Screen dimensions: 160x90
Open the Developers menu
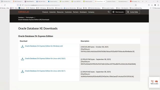click(x=83, y=12)
